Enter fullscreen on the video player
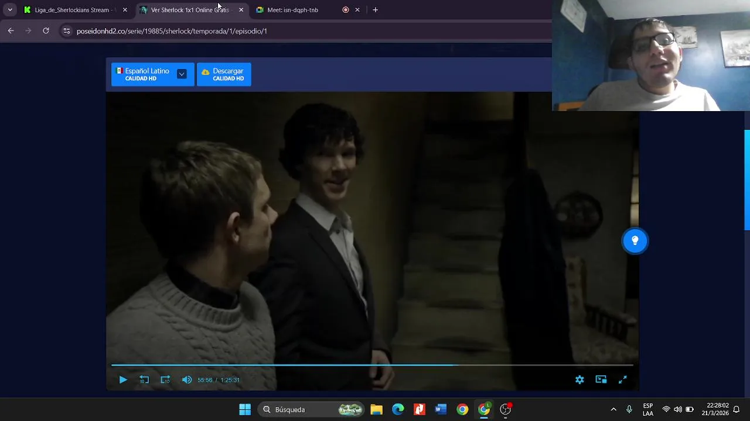The width and height of the screenshot is (750, 421). tap(622, 379)
